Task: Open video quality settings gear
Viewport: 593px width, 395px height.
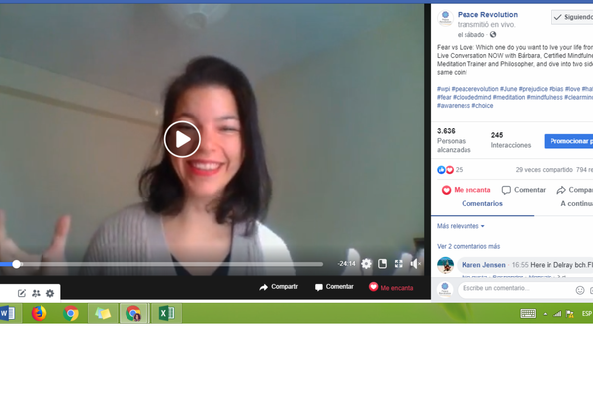Action: pos(366,263)
